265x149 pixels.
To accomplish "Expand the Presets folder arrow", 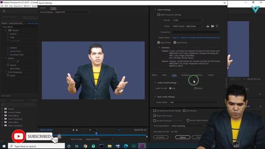I will [2, 109].
